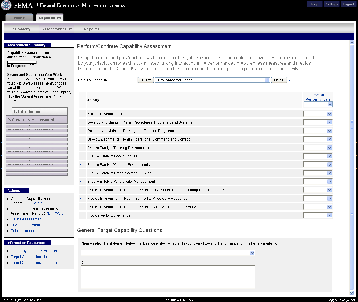Open the Summary menu item

point(22,29)
